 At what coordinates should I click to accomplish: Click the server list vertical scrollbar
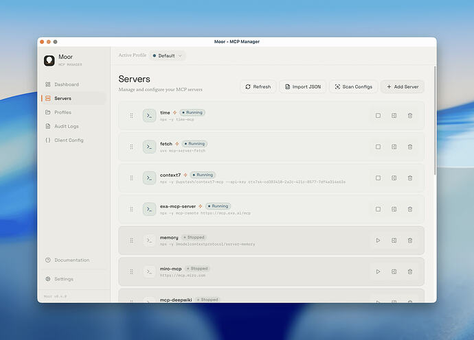435,121
